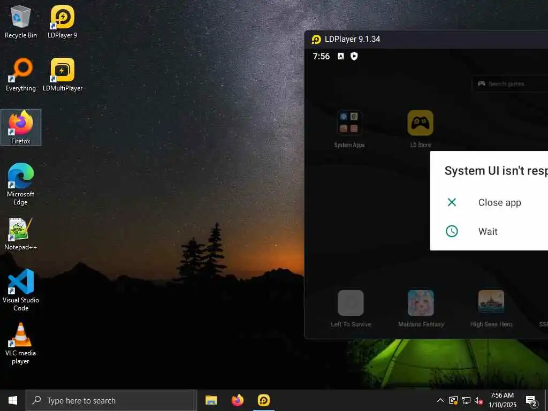Open File Explorer from the taskbar

coord(211,400)
